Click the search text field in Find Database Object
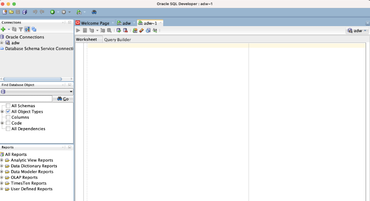This screenshot has width=370, height=201. coord(26,99)
